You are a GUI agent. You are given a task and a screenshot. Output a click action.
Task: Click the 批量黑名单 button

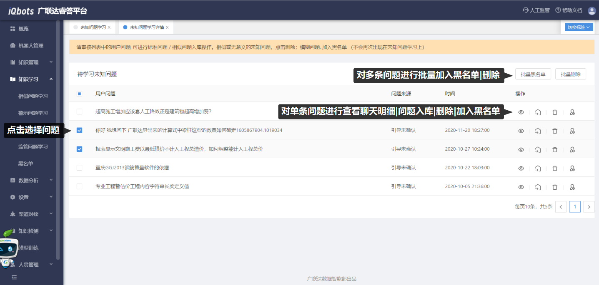click(x=533, y=74)
